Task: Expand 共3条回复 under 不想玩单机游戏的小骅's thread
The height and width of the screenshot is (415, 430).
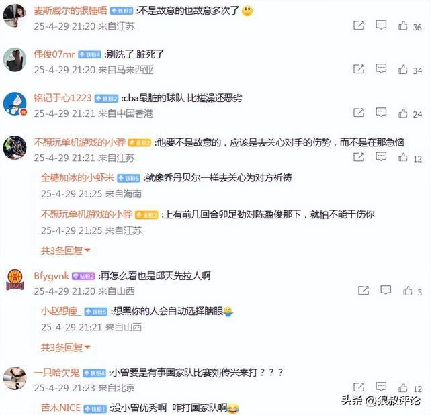Action: [65, 250]
